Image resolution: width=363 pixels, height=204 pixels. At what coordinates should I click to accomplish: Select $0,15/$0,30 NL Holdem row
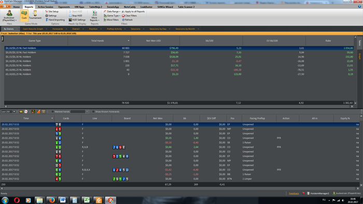tap(179, 57)
